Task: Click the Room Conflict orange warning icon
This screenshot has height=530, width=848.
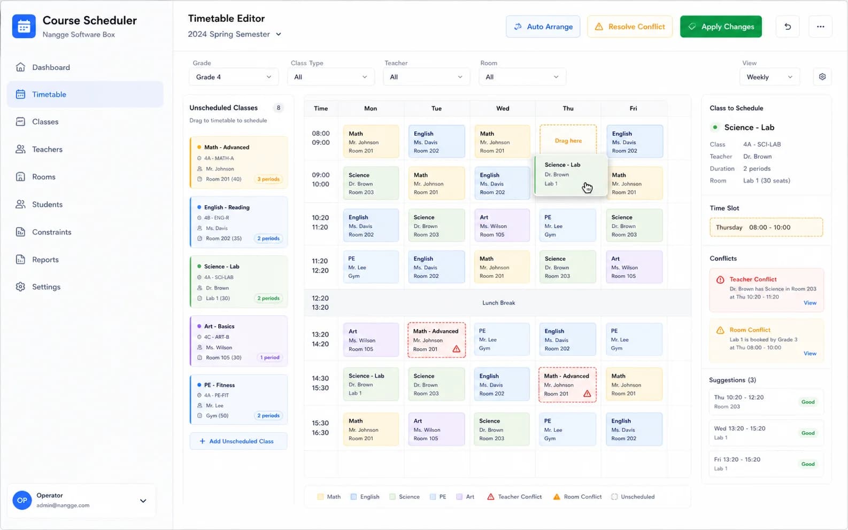Action: point(720,330)
